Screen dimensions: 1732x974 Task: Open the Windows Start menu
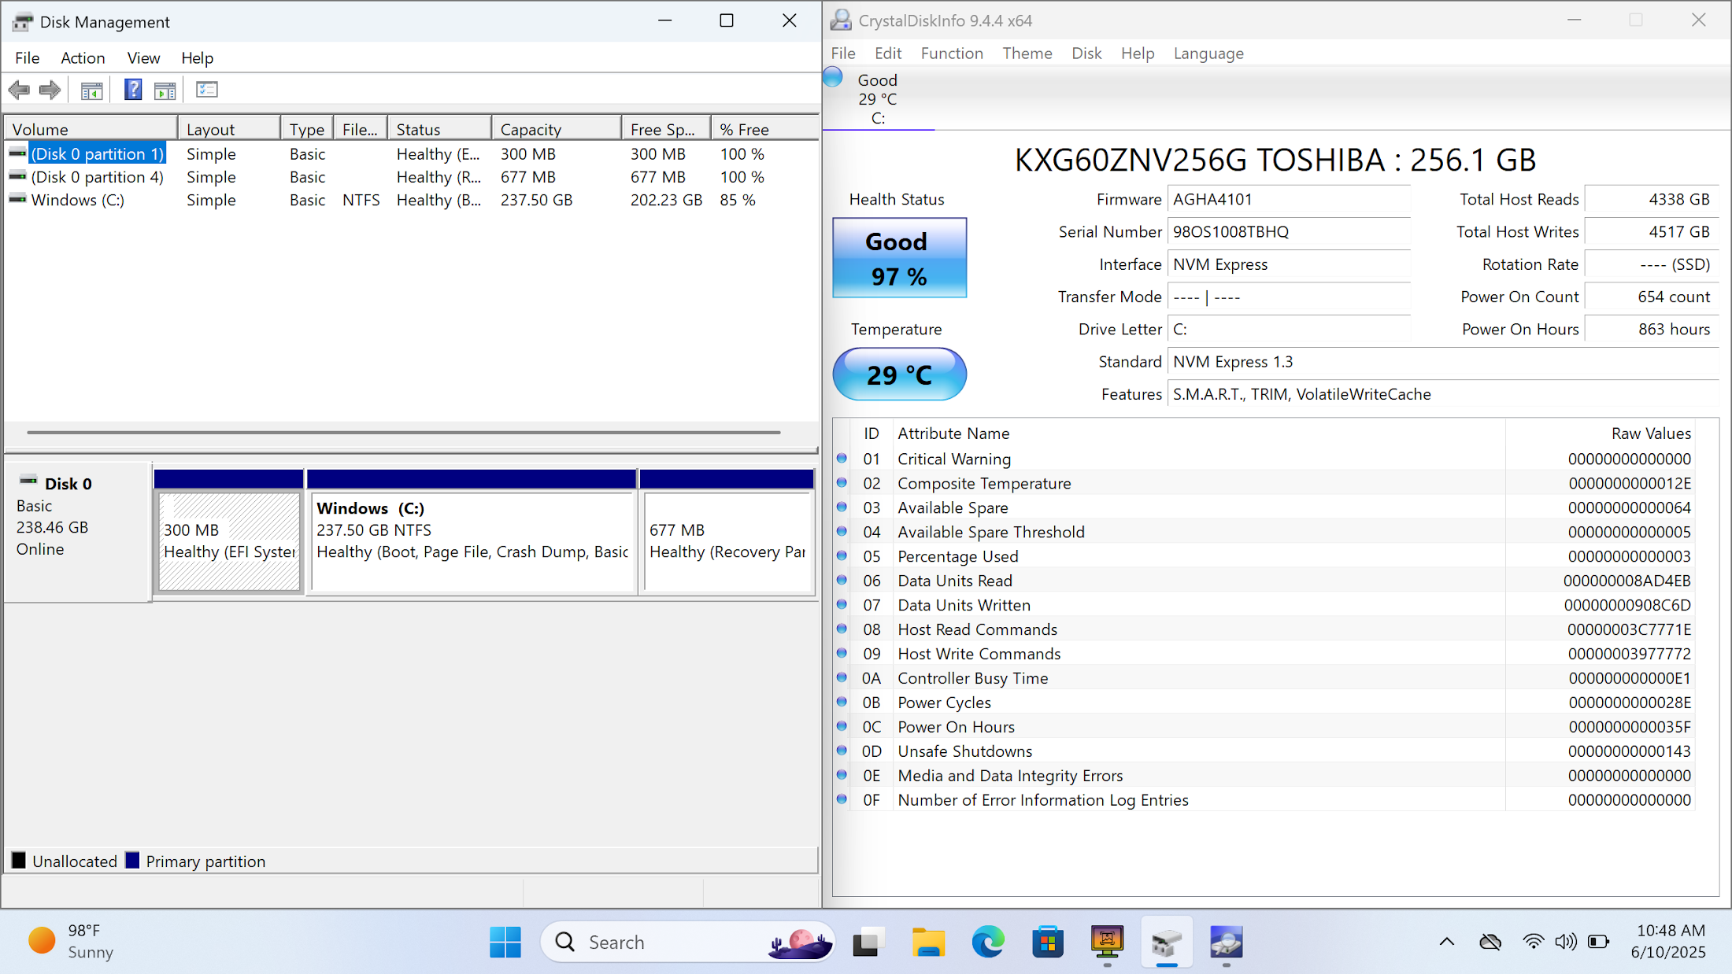pyautogui.click(x=505, y=942)
